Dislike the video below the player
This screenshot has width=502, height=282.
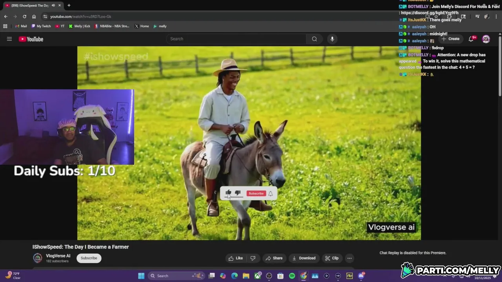[253, 258]
